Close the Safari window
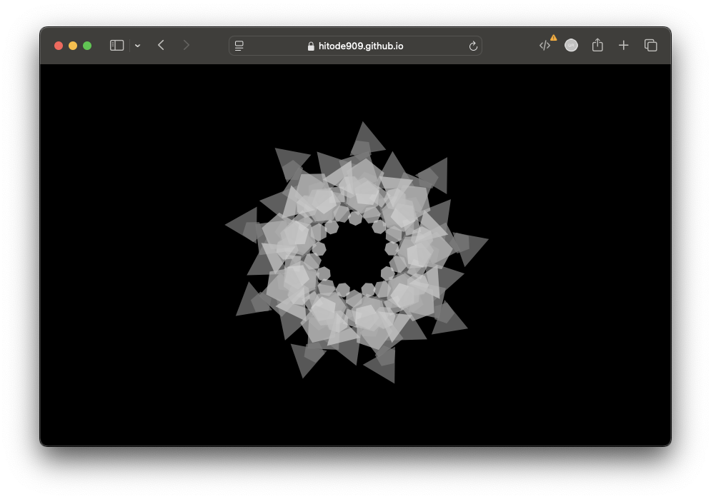This screenshot has width=711, height=499. [x=59, y=46]
